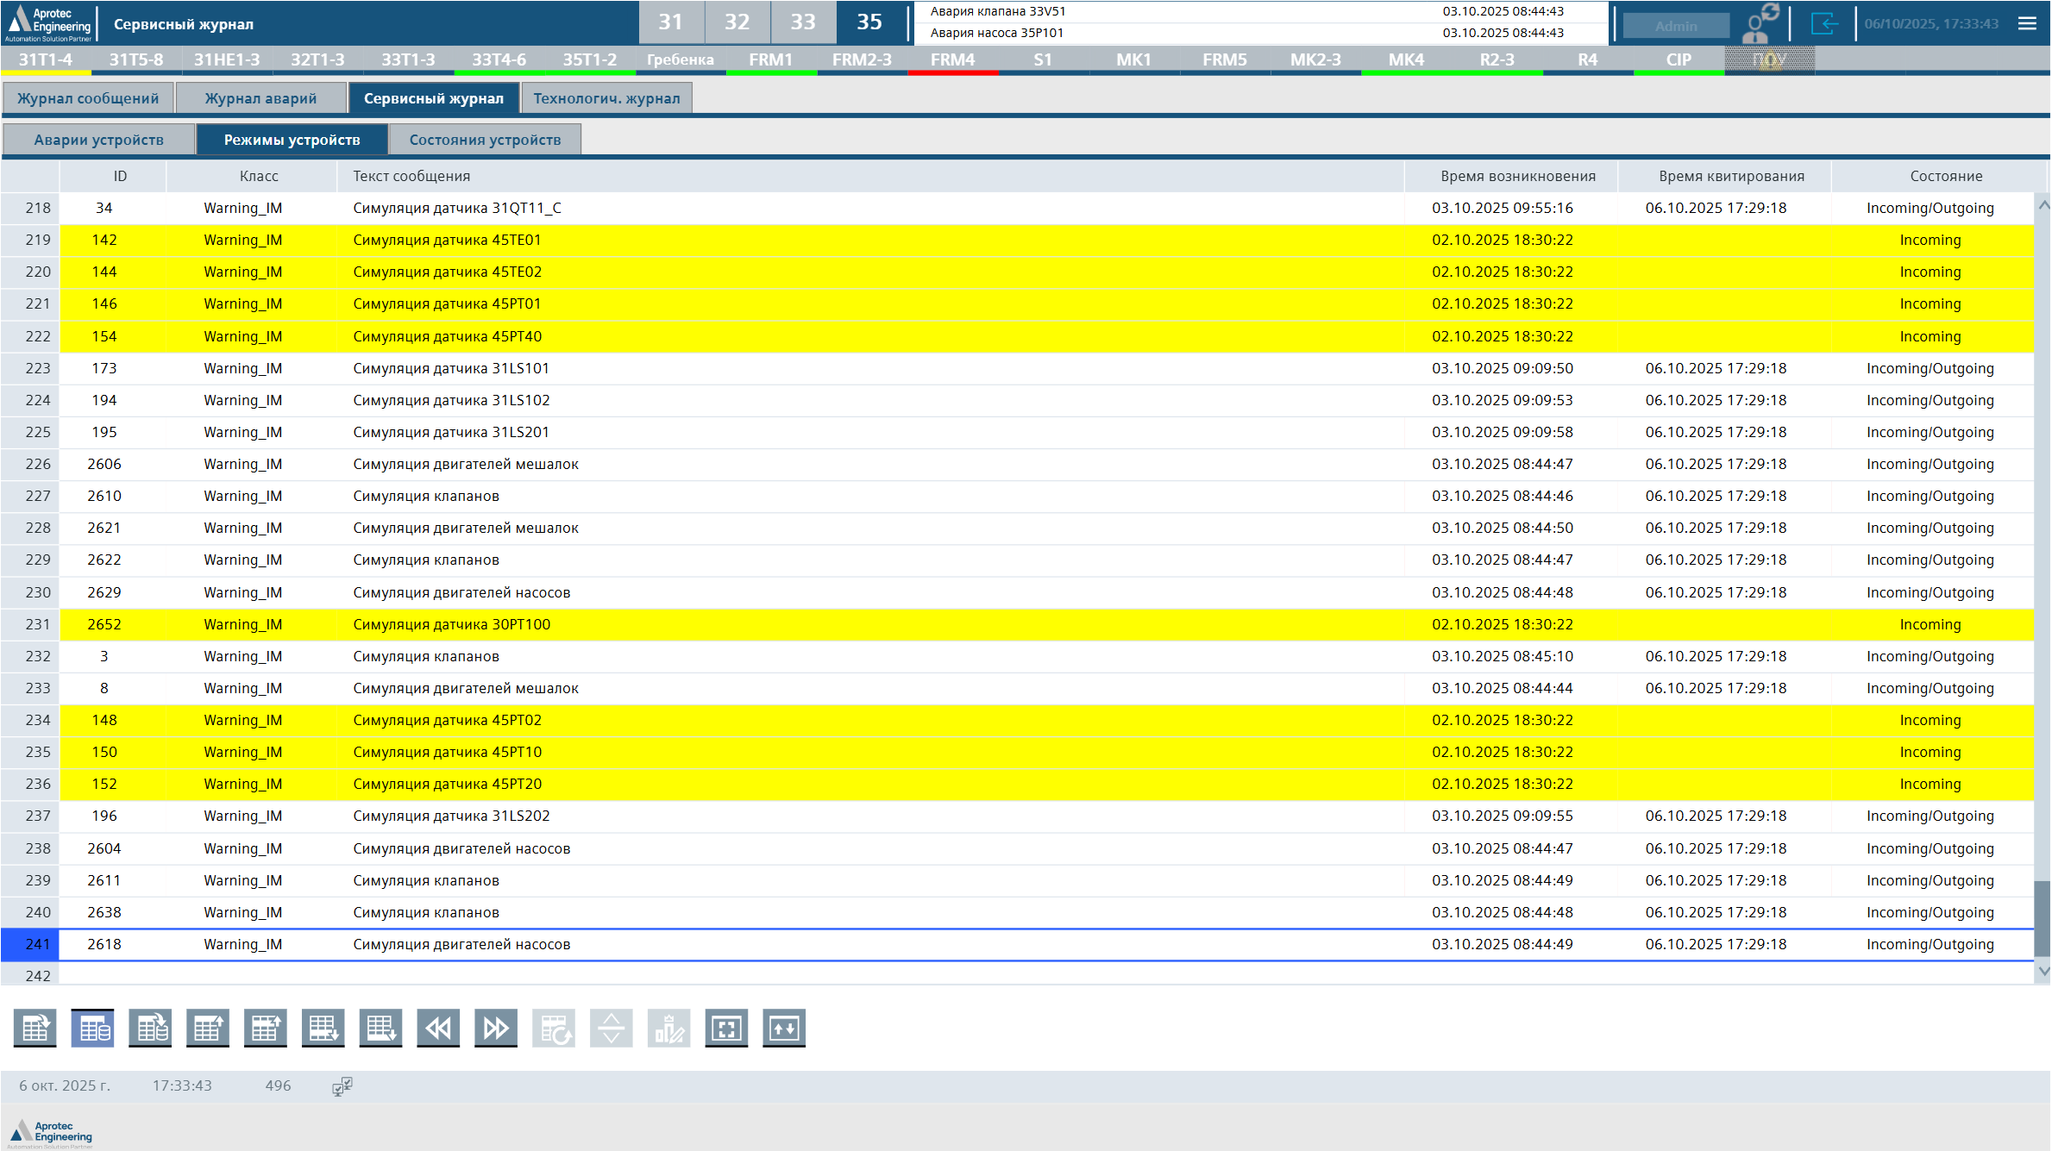Click the rewind double-arrow toolbar button
Image resolution: width=2052 pixels, height=1151 pixels.
click(x=438, y=1028)
